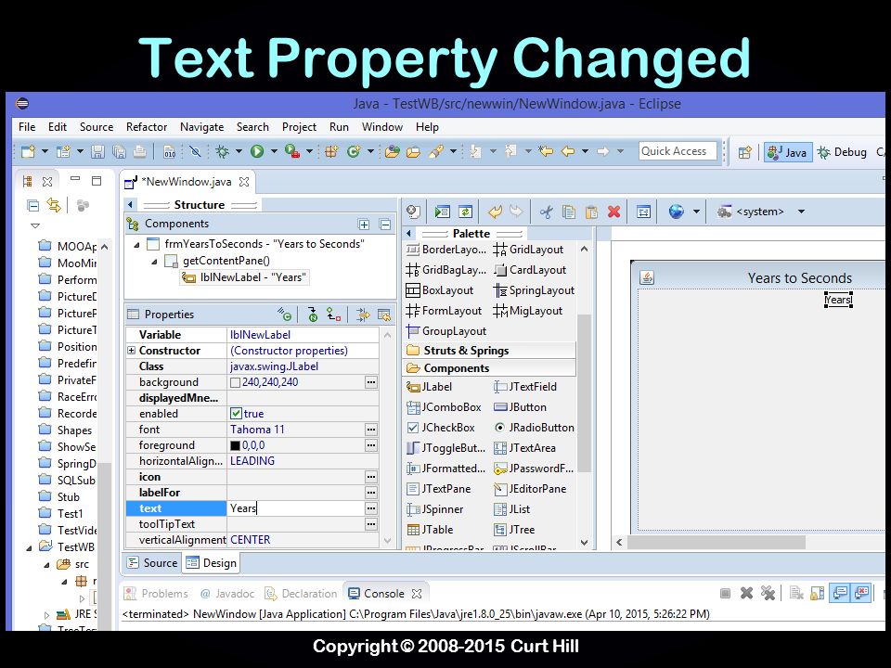This screenshot has height=668, width=891.
Task: Open Struts & Springs palette category
Action: [x=490, y=351]
